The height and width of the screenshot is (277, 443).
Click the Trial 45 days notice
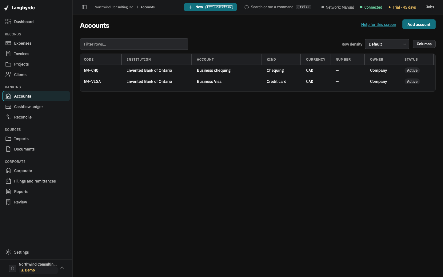(x=402, y=7)
